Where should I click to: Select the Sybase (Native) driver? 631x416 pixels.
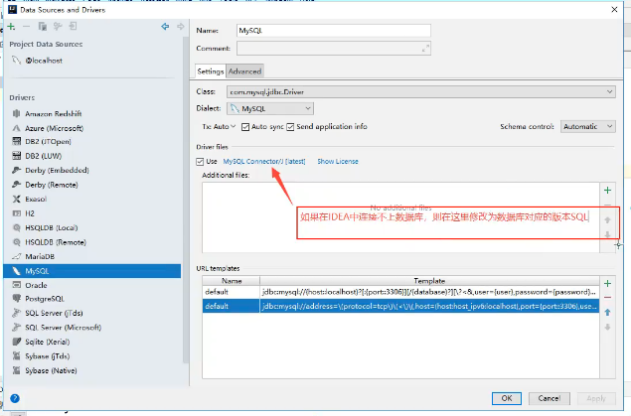(x=51, y=370)
